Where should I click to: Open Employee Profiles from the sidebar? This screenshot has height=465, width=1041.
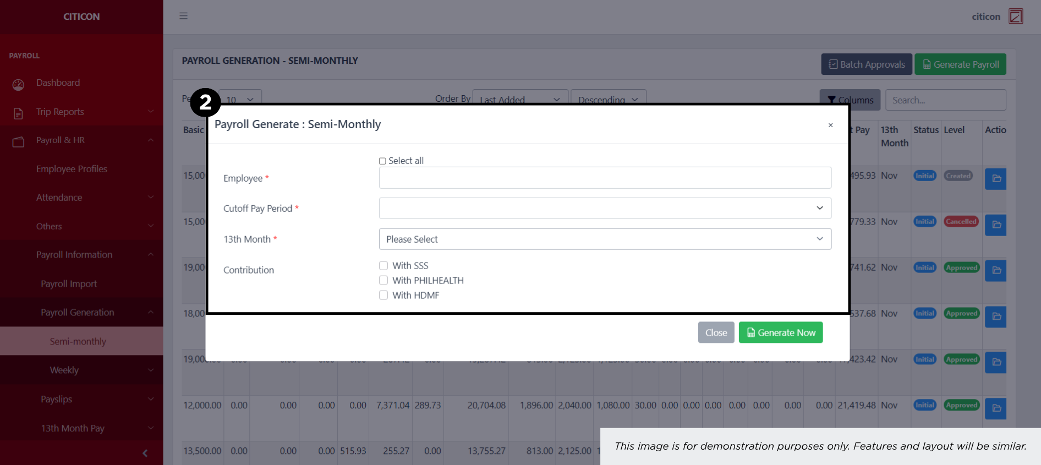click(72, 169)
